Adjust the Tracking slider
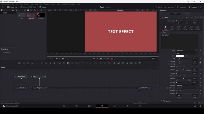Image resolution: width=204 pixels, height=114 pixels. [184, 61]
